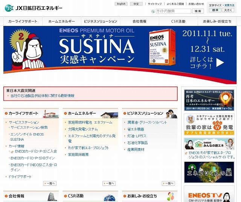Screen dimensions: 241x202
Task: Open the 省エネ機器 link
Action: click(x=136, y=129)
